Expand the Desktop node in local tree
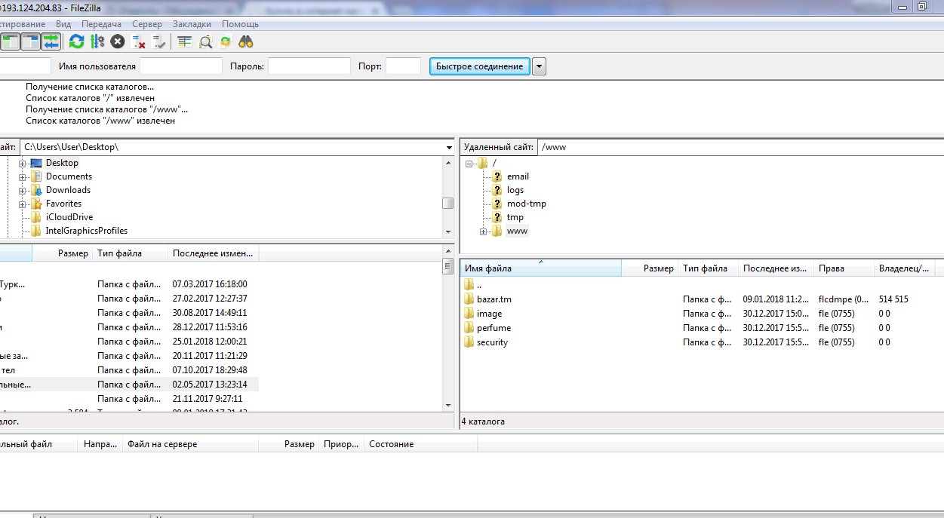944x518 pixels. pyautogui.click(x=23, y=164)
